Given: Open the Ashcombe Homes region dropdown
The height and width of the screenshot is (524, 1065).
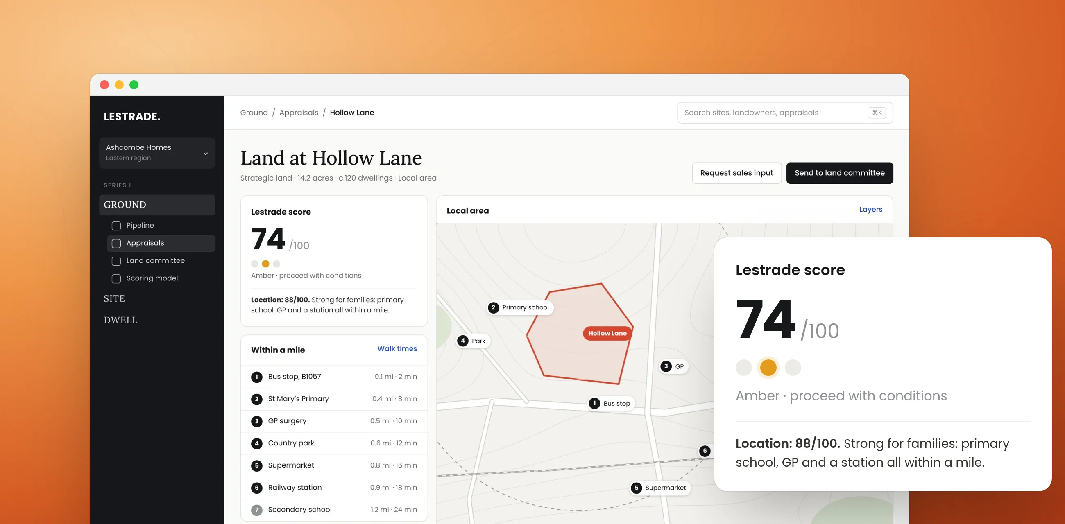Looking at the screenshot, I should [x=157, y=153].
